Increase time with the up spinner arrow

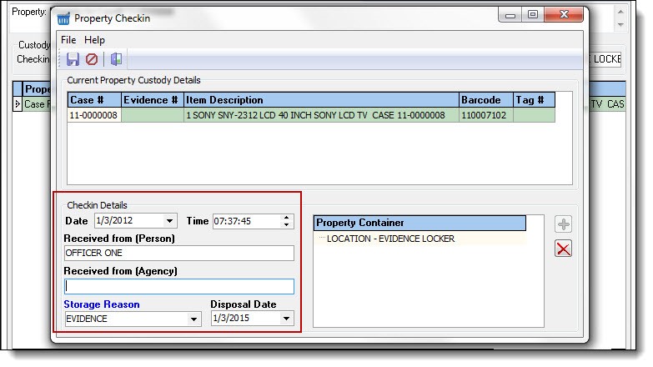tap(288, 218)
